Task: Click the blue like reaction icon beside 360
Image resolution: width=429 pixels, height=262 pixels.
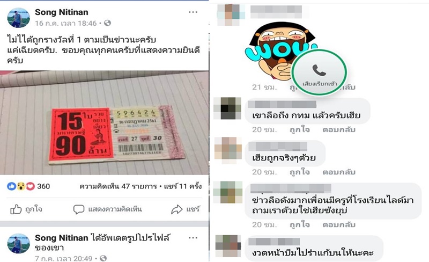Action: [x=11, y=186]
